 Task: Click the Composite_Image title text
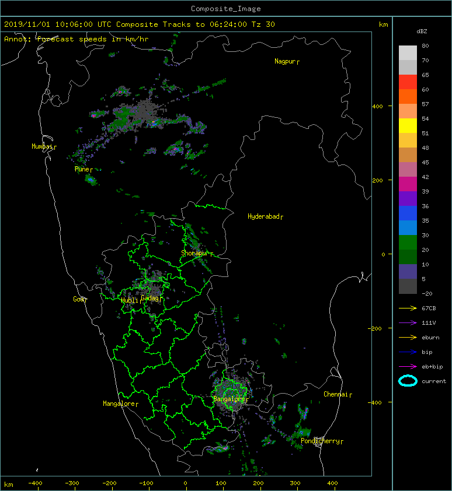[x=226, y=9]
